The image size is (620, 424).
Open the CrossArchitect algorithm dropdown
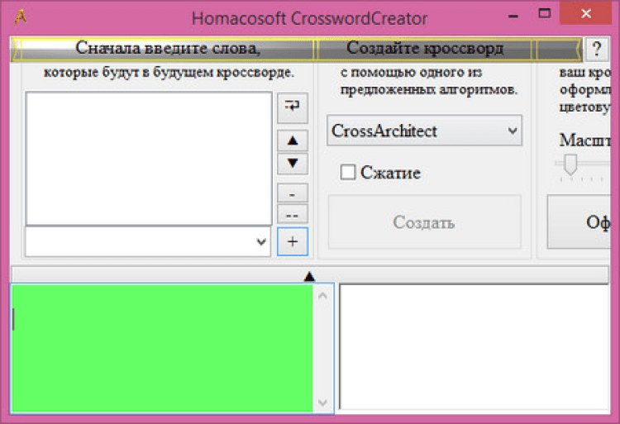[x=424, y=131]
